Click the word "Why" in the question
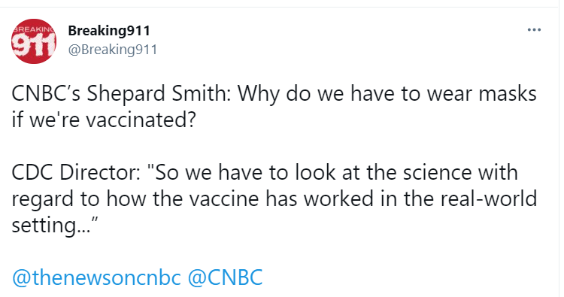The height and width of the screenshot is (297, 564). pos(258,94)
